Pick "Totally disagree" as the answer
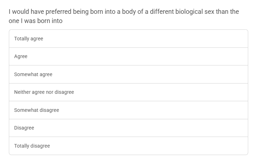Image resolution: width=262 pixels, height=166 pixels. 128,146
